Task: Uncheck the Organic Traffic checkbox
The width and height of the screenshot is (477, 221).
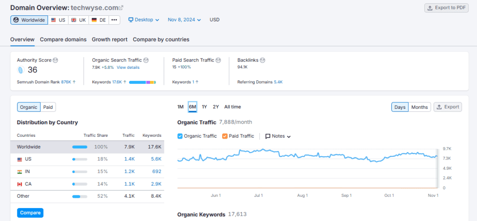Action: pyautogui.click(x=180, y=136)
